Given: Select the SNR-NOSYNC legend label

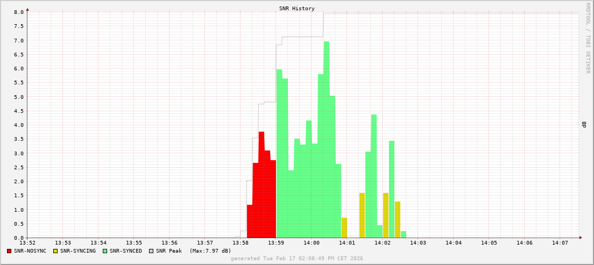Looking at the screenshot, I should 30,251.
